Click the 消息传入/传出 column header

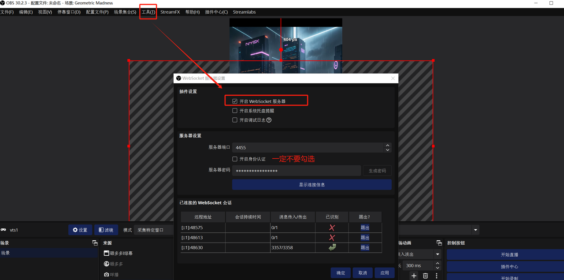pyautogui.click(x=293, y=217)
